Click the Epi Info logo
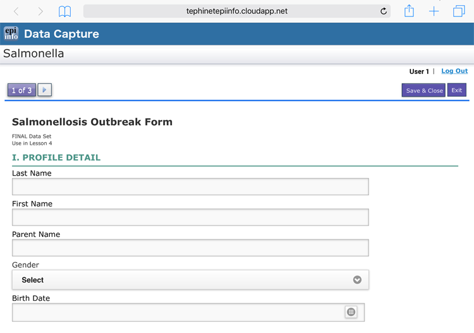Image resolution: width=474 pixels, height=333 pixels. (11, 33)
